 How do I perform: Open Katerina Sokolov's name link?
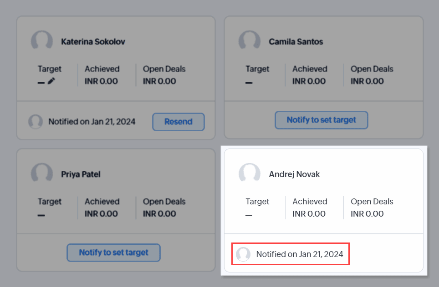click(93, 42)
